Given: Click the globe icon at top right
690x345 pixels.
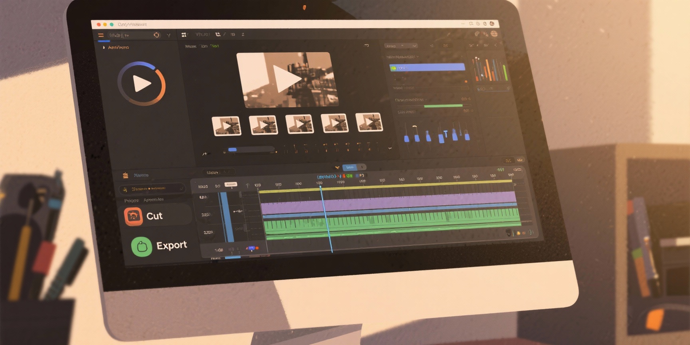Looking at the screenshot, I should click(494, 34).
